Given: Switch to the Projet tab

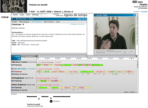Looking at the screenshot, I should click(x=14, y=22).
